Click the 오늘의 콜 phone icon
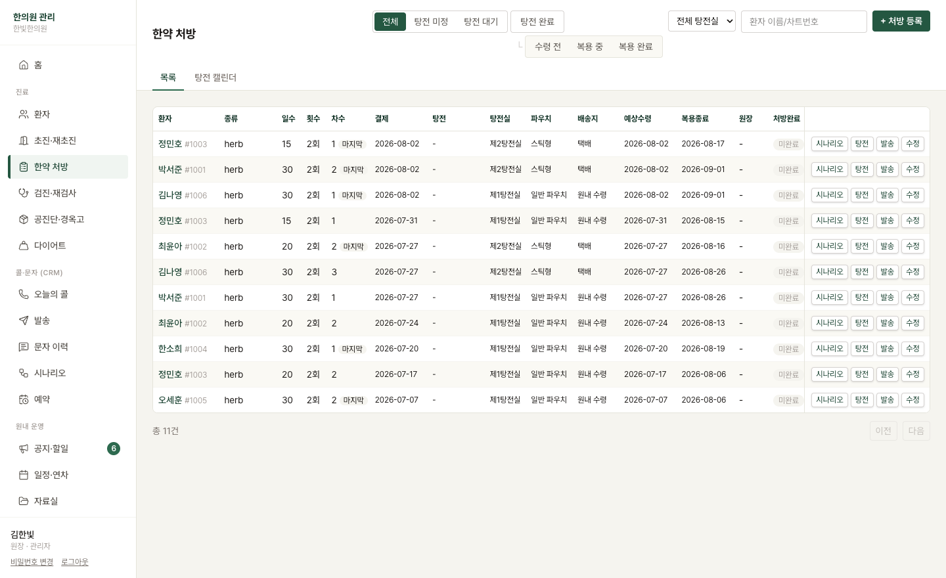 pos(24,294)
